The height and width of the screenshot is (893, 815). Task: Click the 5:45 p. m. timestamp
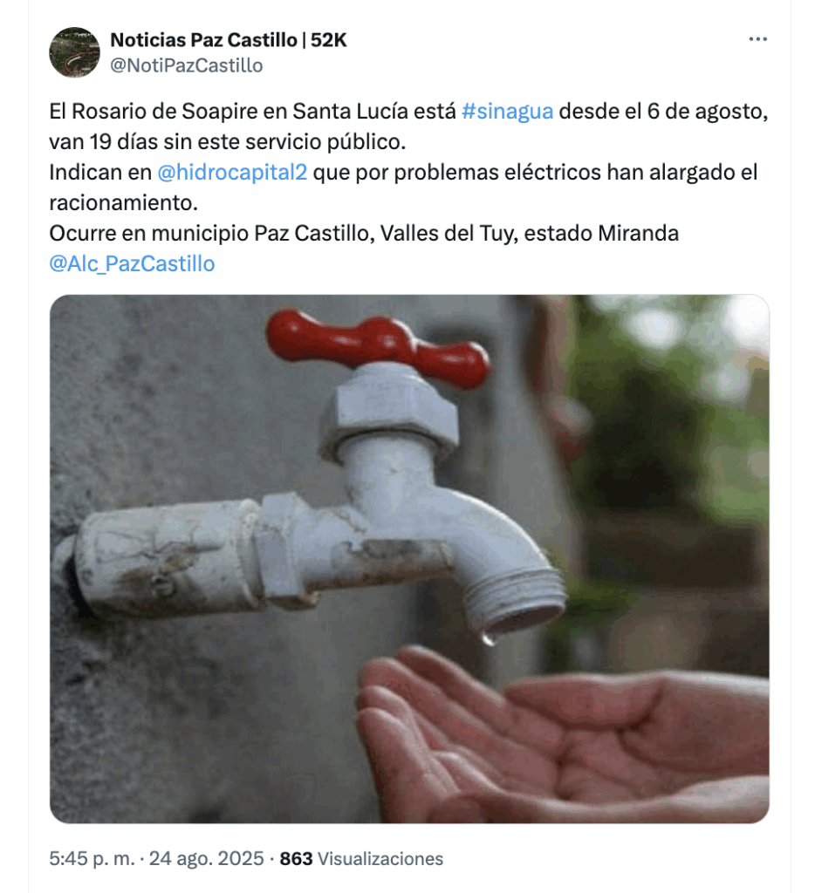[92, 858]
